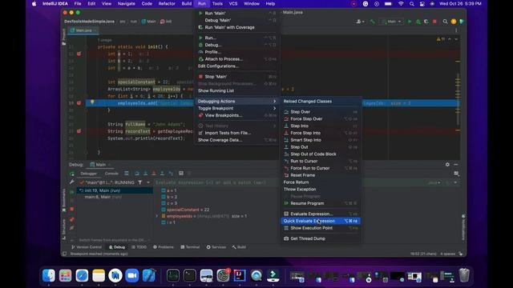Open Zoom from the Dock

point(131,275)
